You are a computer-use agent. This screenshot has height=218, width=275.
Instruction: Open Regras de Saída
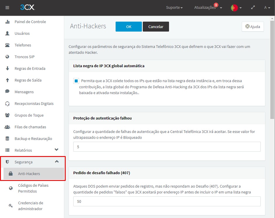28,80
